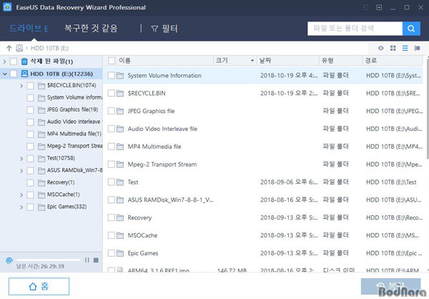Check the $RECYCLE.BIN list row checkbox
429x299 pixels.
click(112, 93)
